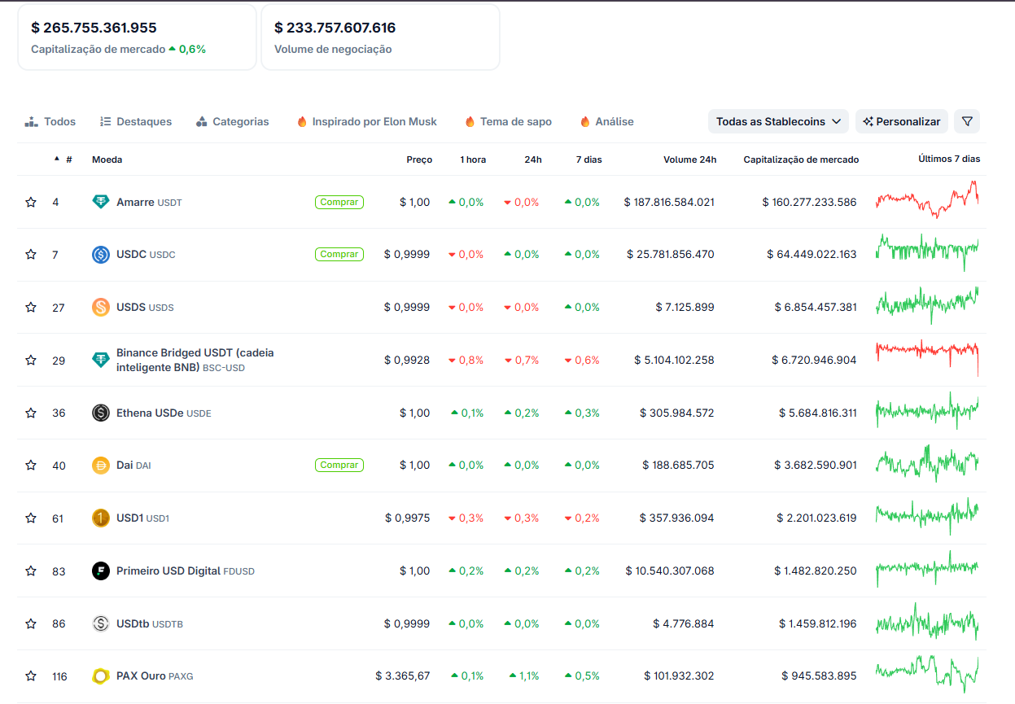The image size is (1015, 704).
Task: Open Binance Bridged USDT sparkline chart
Action: pyautogui.click(x=927, y=358)
